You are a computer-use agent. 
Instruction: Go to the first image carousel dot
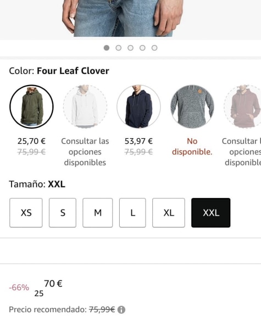(107, 48)
